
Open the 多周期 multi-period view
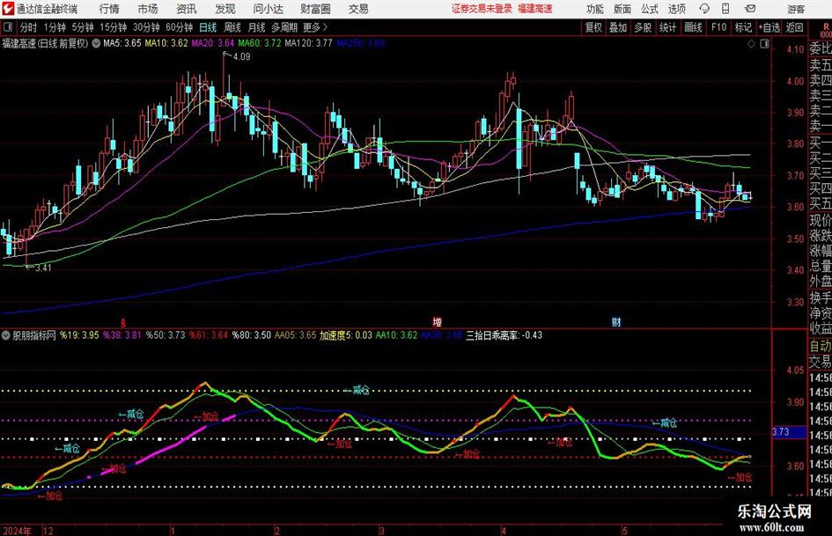click(284, 27)
